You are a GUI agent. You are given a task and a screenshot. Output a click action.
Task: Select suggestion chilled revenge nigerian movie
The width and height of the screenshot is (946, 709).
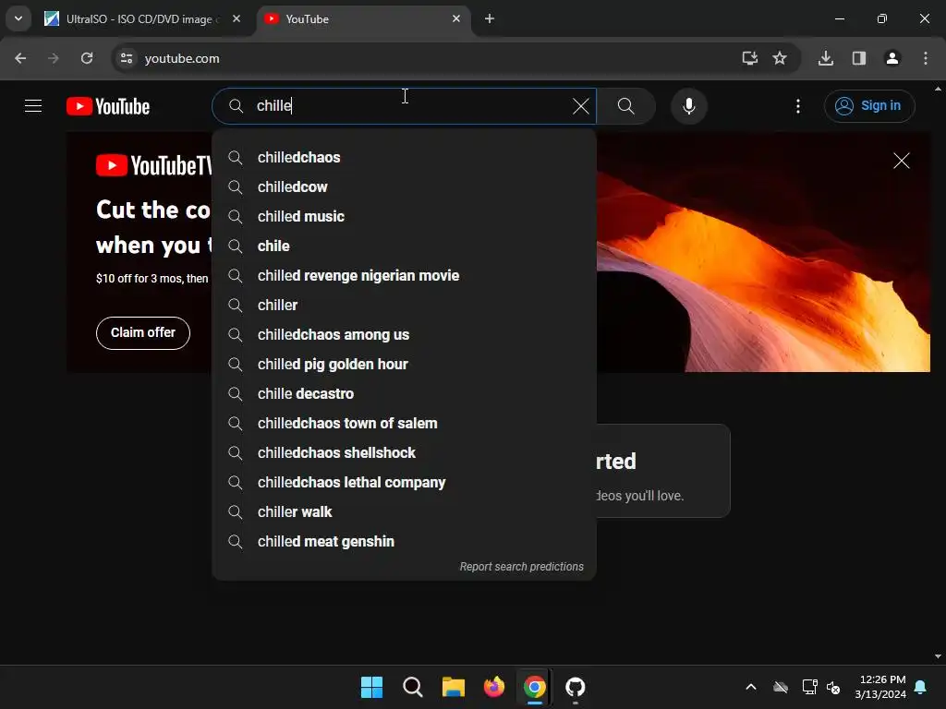[x=405, y=275]
